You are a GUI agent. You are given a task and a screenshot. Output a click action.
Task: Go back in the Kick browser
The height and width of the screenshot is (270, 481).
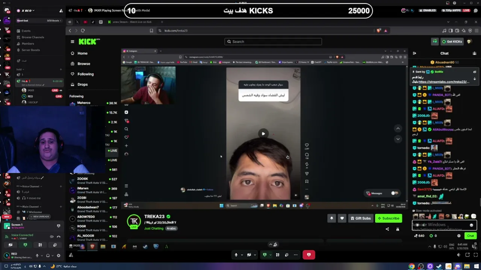point(70,31)
